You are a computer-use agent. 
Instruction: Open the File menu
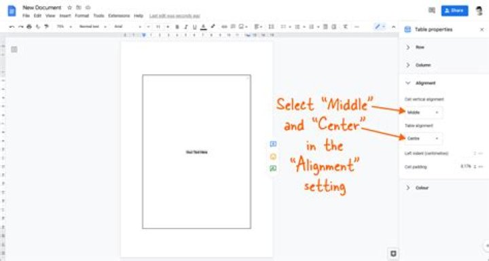(x=26, y=16)
